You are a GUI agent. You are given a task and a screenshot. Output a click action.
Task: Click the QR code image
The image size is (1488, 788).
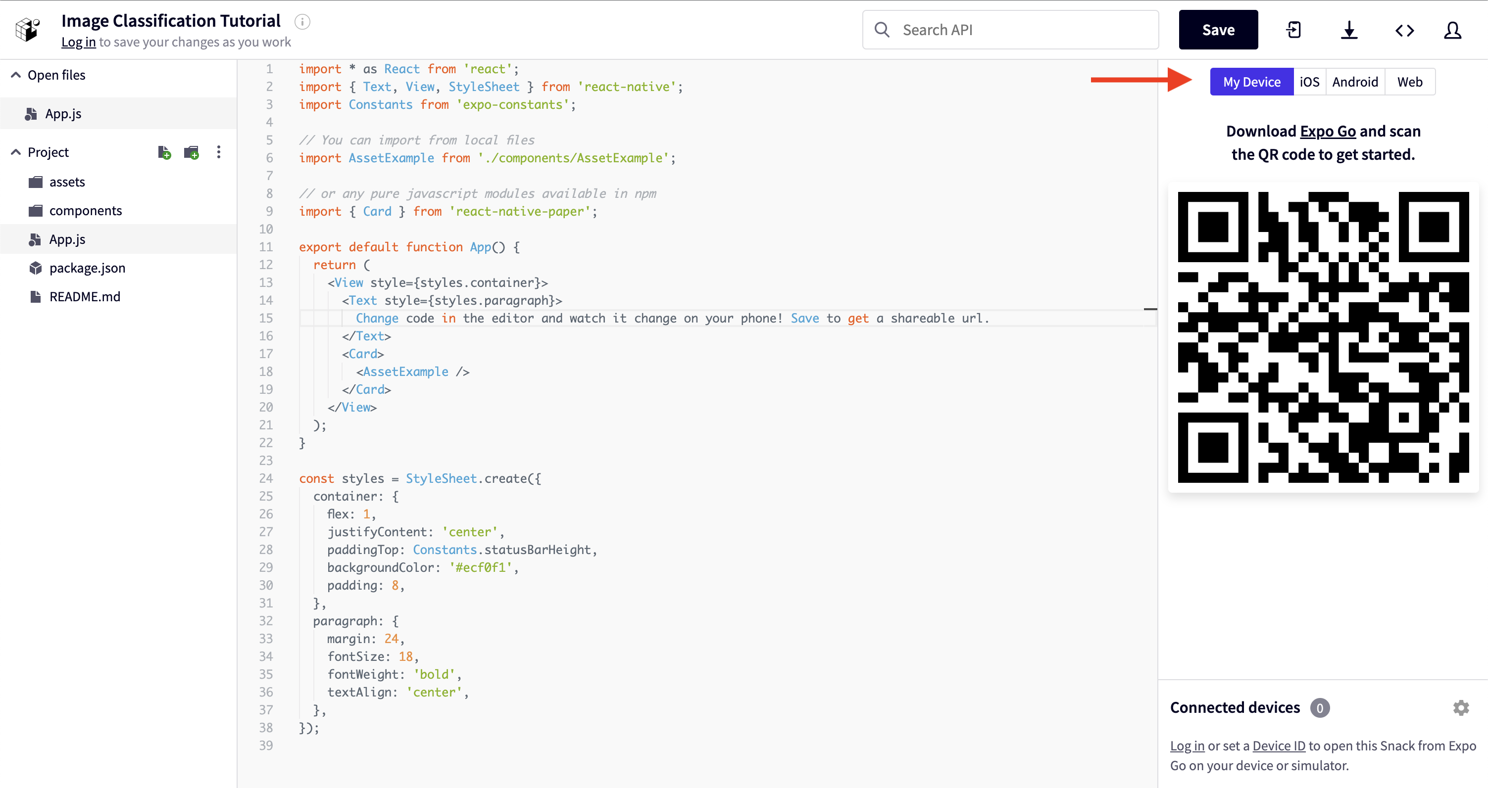click(x=1323, y=337)
